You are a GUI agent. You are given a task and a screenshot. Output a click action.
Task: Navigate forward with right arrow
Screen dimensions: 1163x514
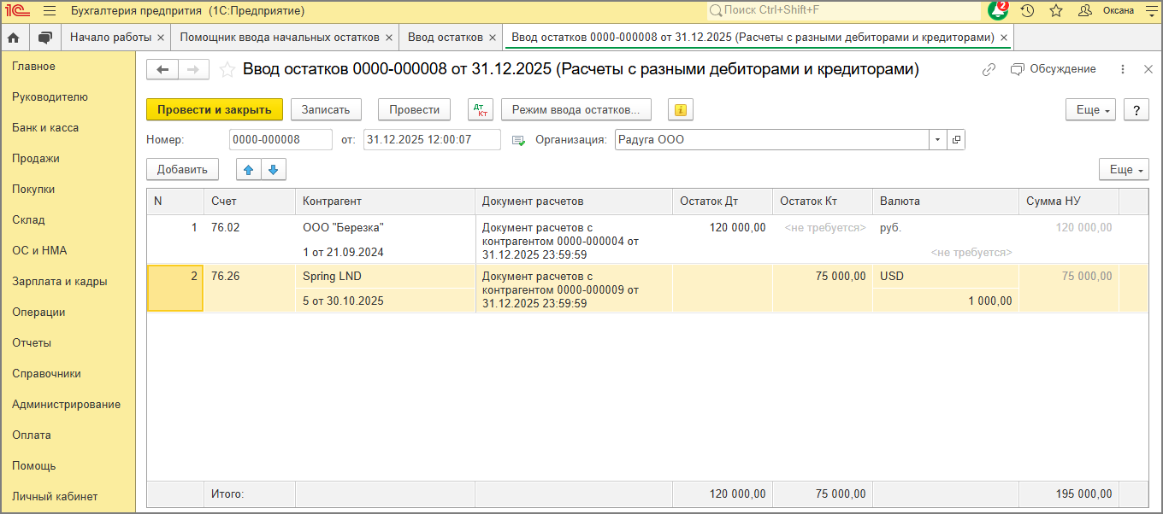(x=193, y=70)
